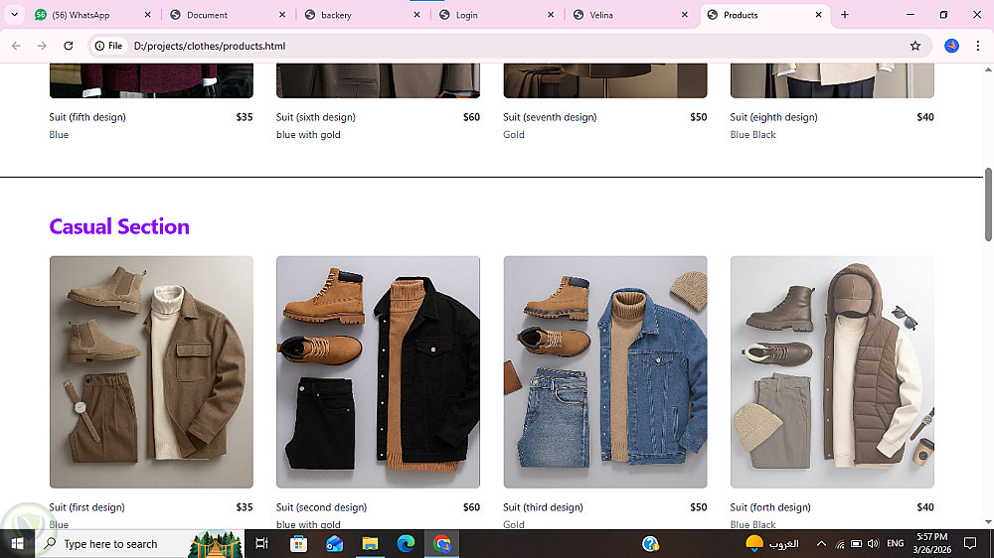Image resolution: width=994 pixels, height=558 pixels.
Task: Click the Suit (third design) title
Action: click(543, 507)
